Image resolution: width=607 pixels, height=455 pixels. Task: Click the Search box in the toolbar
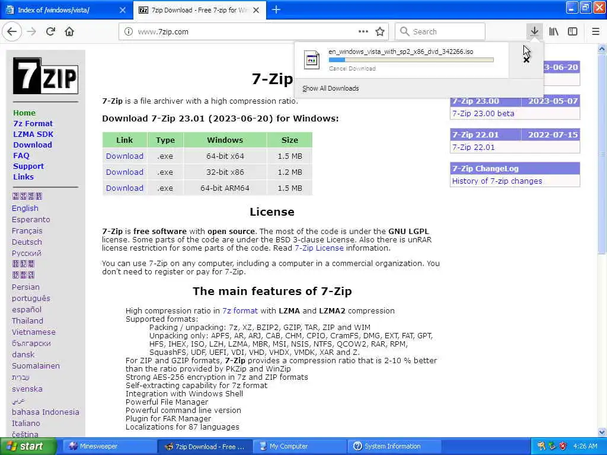point(440,31)
